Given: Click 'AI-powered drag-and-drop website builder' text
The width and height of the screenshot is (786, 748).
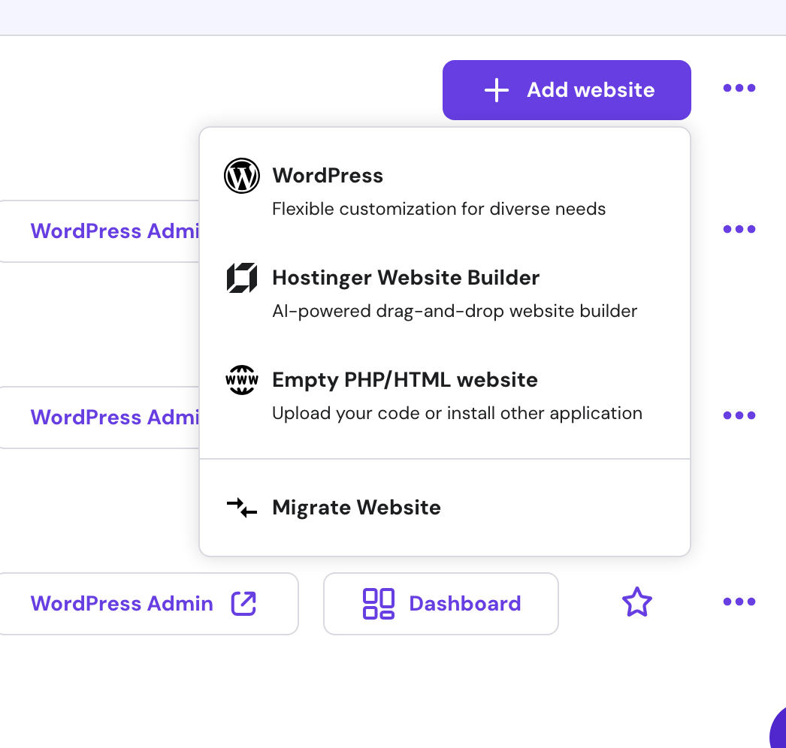Looking at the screenshot, I should [x=455, y=311].
